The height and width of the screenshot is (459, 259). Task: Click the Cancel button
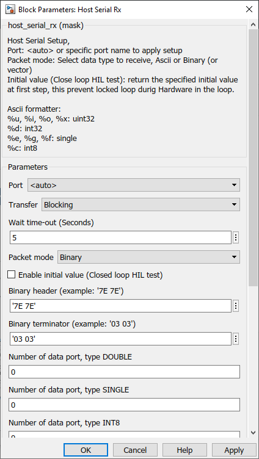point(135,450)
